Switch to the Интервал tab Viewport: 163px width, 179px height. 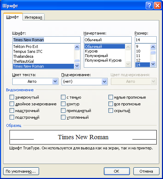coord(33,17)
